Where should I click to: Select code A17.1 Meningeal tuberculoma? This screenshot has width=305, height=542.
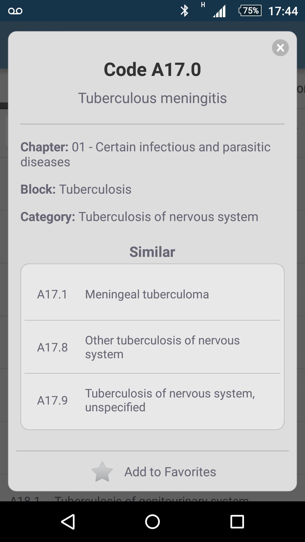pos(152,294)
